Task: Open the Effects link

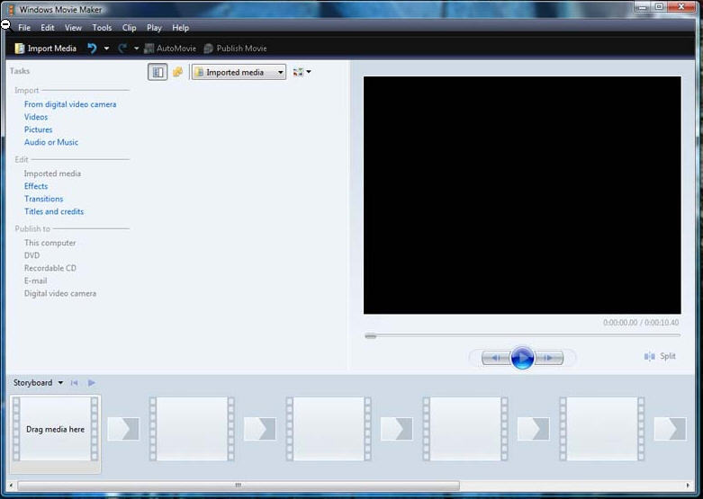Action: tap(36, 186)
